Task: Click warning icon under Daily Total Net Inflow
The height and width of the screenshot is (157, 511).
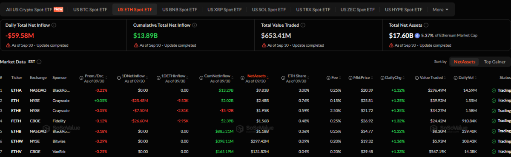Action: (8, 45)
